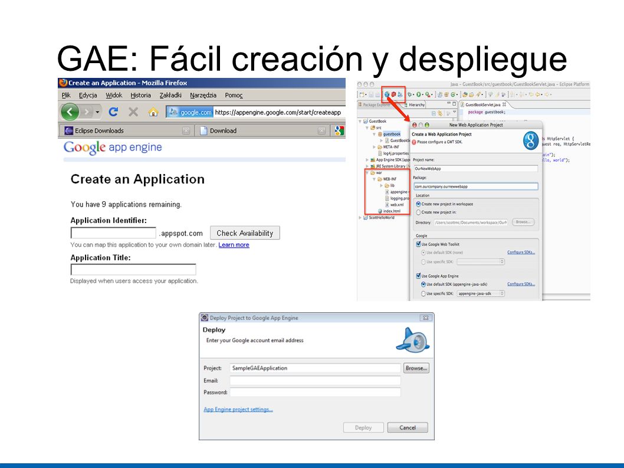624x468 pixels.
Task: Click the Application Identifier text box
Action: (x=113, y=233)
